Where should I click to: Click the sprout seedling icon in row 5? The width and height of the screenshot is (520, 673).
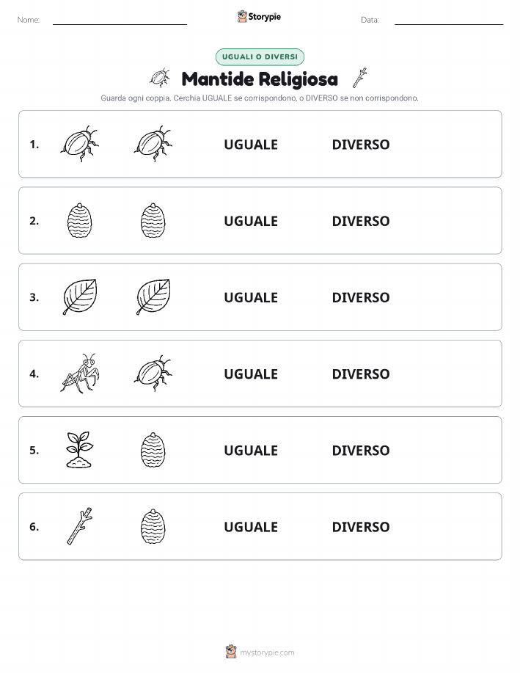click(x=80, y=450)
